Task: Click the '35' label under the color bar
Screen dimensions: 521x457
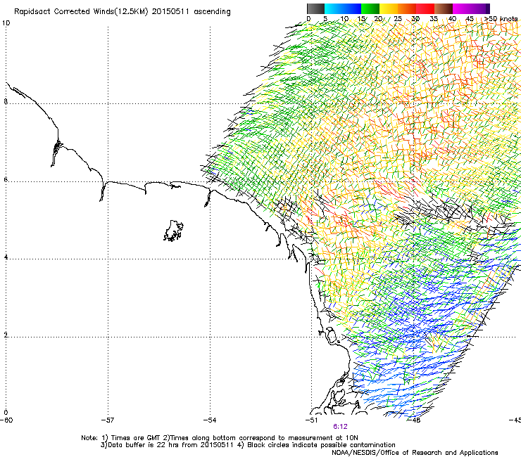Action: tap(434, 19)
